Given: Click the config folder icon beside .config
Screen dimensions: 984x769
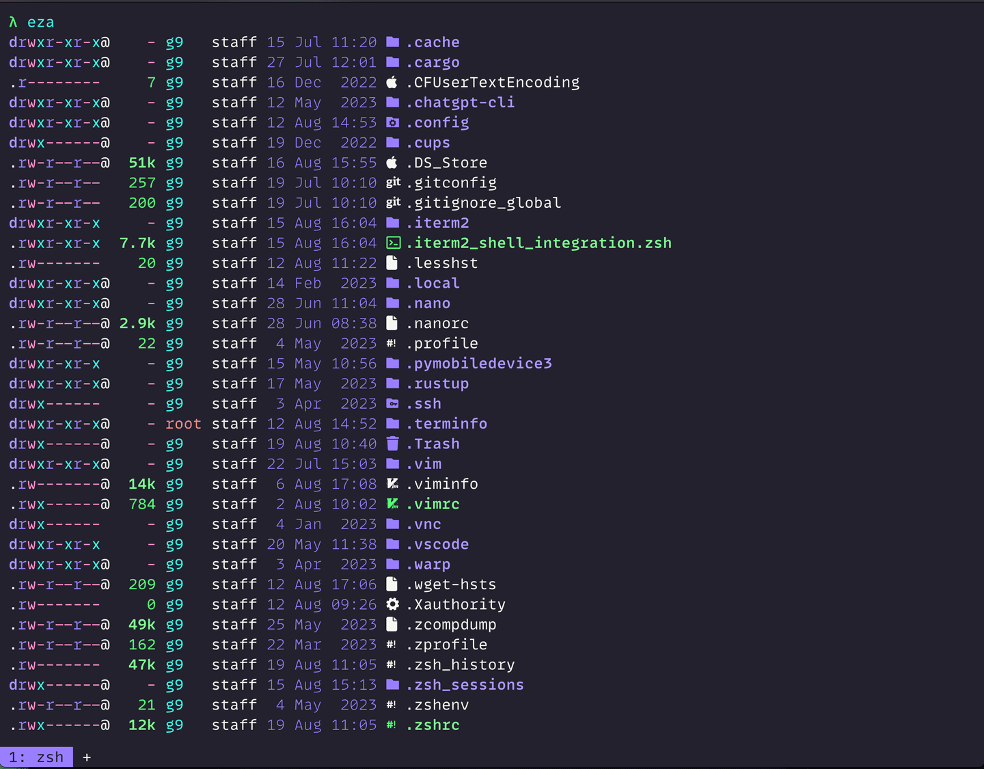Looking at the screenshot, I should (392, 122).
